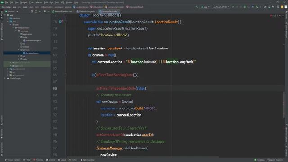The height and width of the screenshot is (162, 288).
Task: Open the Window menu
Action: (x=69, y=2)
